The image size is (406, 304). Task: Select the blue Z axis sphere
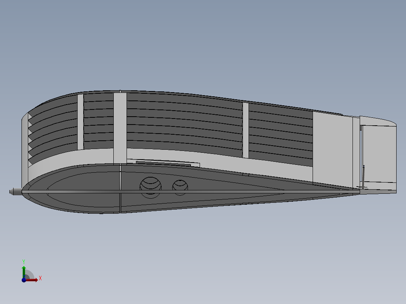click(24, 281)
